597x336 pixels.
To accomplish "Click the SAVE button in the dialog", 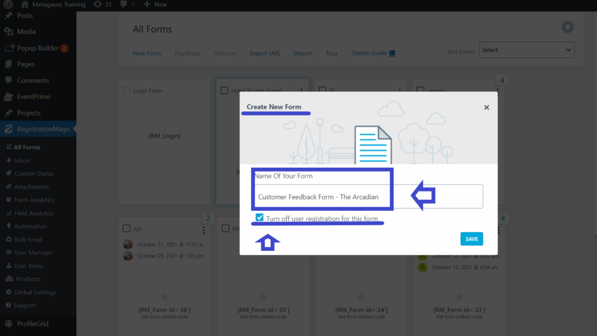I will 471,238.
